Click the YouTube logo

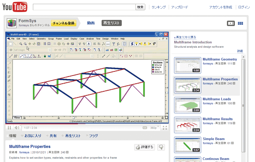(x=15, y=7)
